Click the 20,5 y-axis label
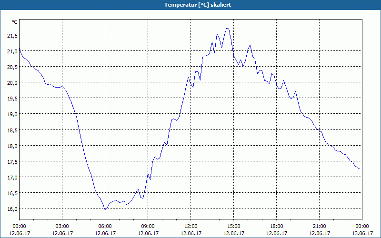Viewport: 381px width, 238px height. 12,67
